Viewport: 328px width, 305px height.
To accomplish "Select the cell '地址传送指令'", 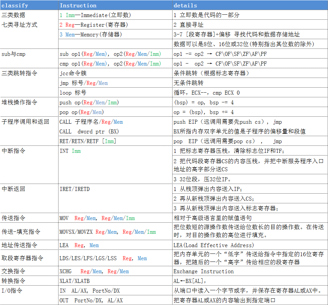I will pyautogui.click(x=29, y=245).
